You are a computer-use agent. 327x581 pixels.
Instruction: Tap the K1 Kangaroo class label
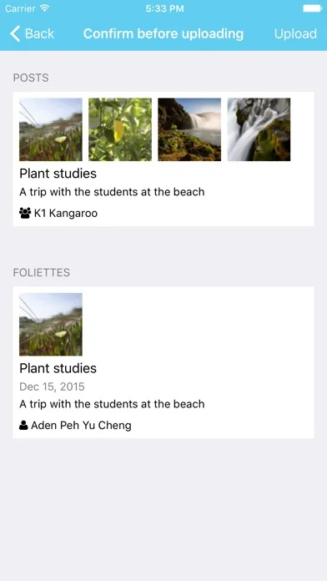(66, 214)
